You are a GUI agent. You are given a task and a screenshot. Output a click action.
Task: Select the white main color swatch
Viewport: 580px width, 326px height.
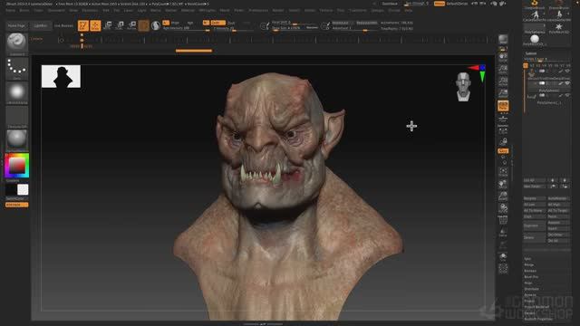coord(23,189)
